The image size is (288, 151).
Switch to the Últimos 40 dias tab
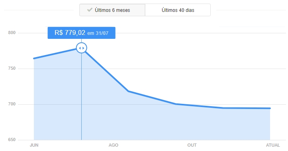pyautogui.click(x=178, y=10)
